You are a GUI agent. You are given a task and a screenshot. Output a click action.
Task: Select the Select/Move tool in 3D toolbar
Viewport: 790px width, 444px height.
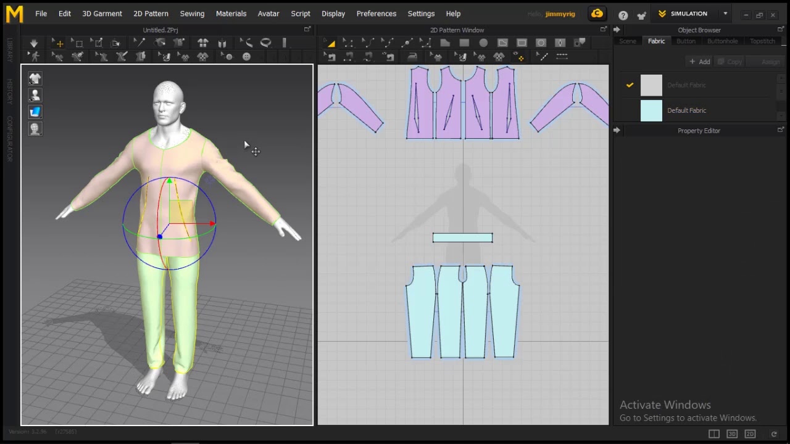pyautogui.click(x=59, y=43)
